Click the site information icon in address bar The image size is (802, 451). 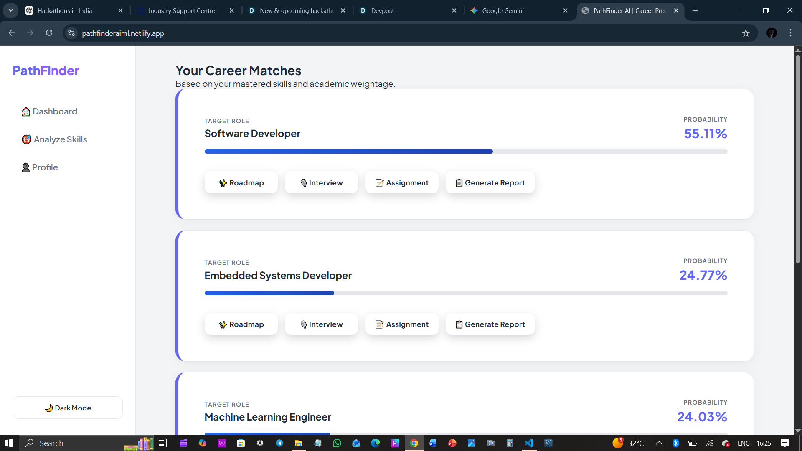pos(71,33)
